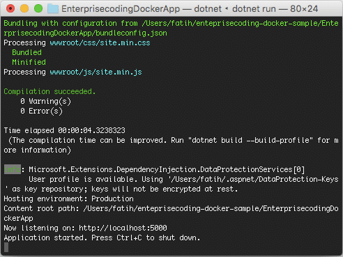
Task: Click the folder proxy icon in title bar
Action: [53, 9]
